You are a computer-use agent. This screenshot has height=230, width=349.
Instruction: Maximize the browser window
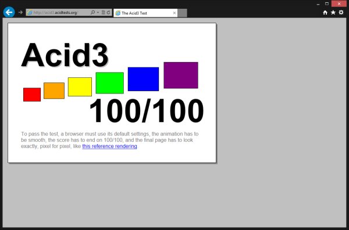[327, 3]
